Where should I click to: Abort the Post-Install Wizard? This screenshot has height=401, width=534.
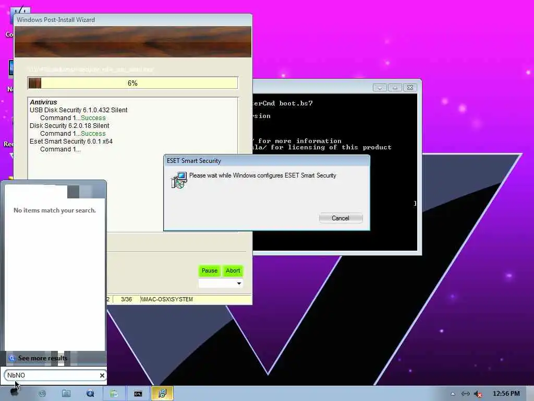233,271
